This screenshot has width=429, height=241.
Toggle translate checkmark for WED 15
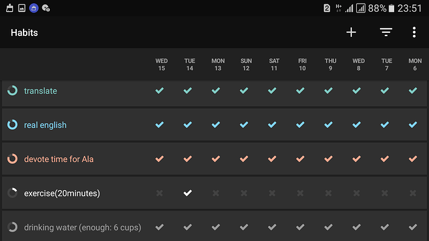[160, 91]
